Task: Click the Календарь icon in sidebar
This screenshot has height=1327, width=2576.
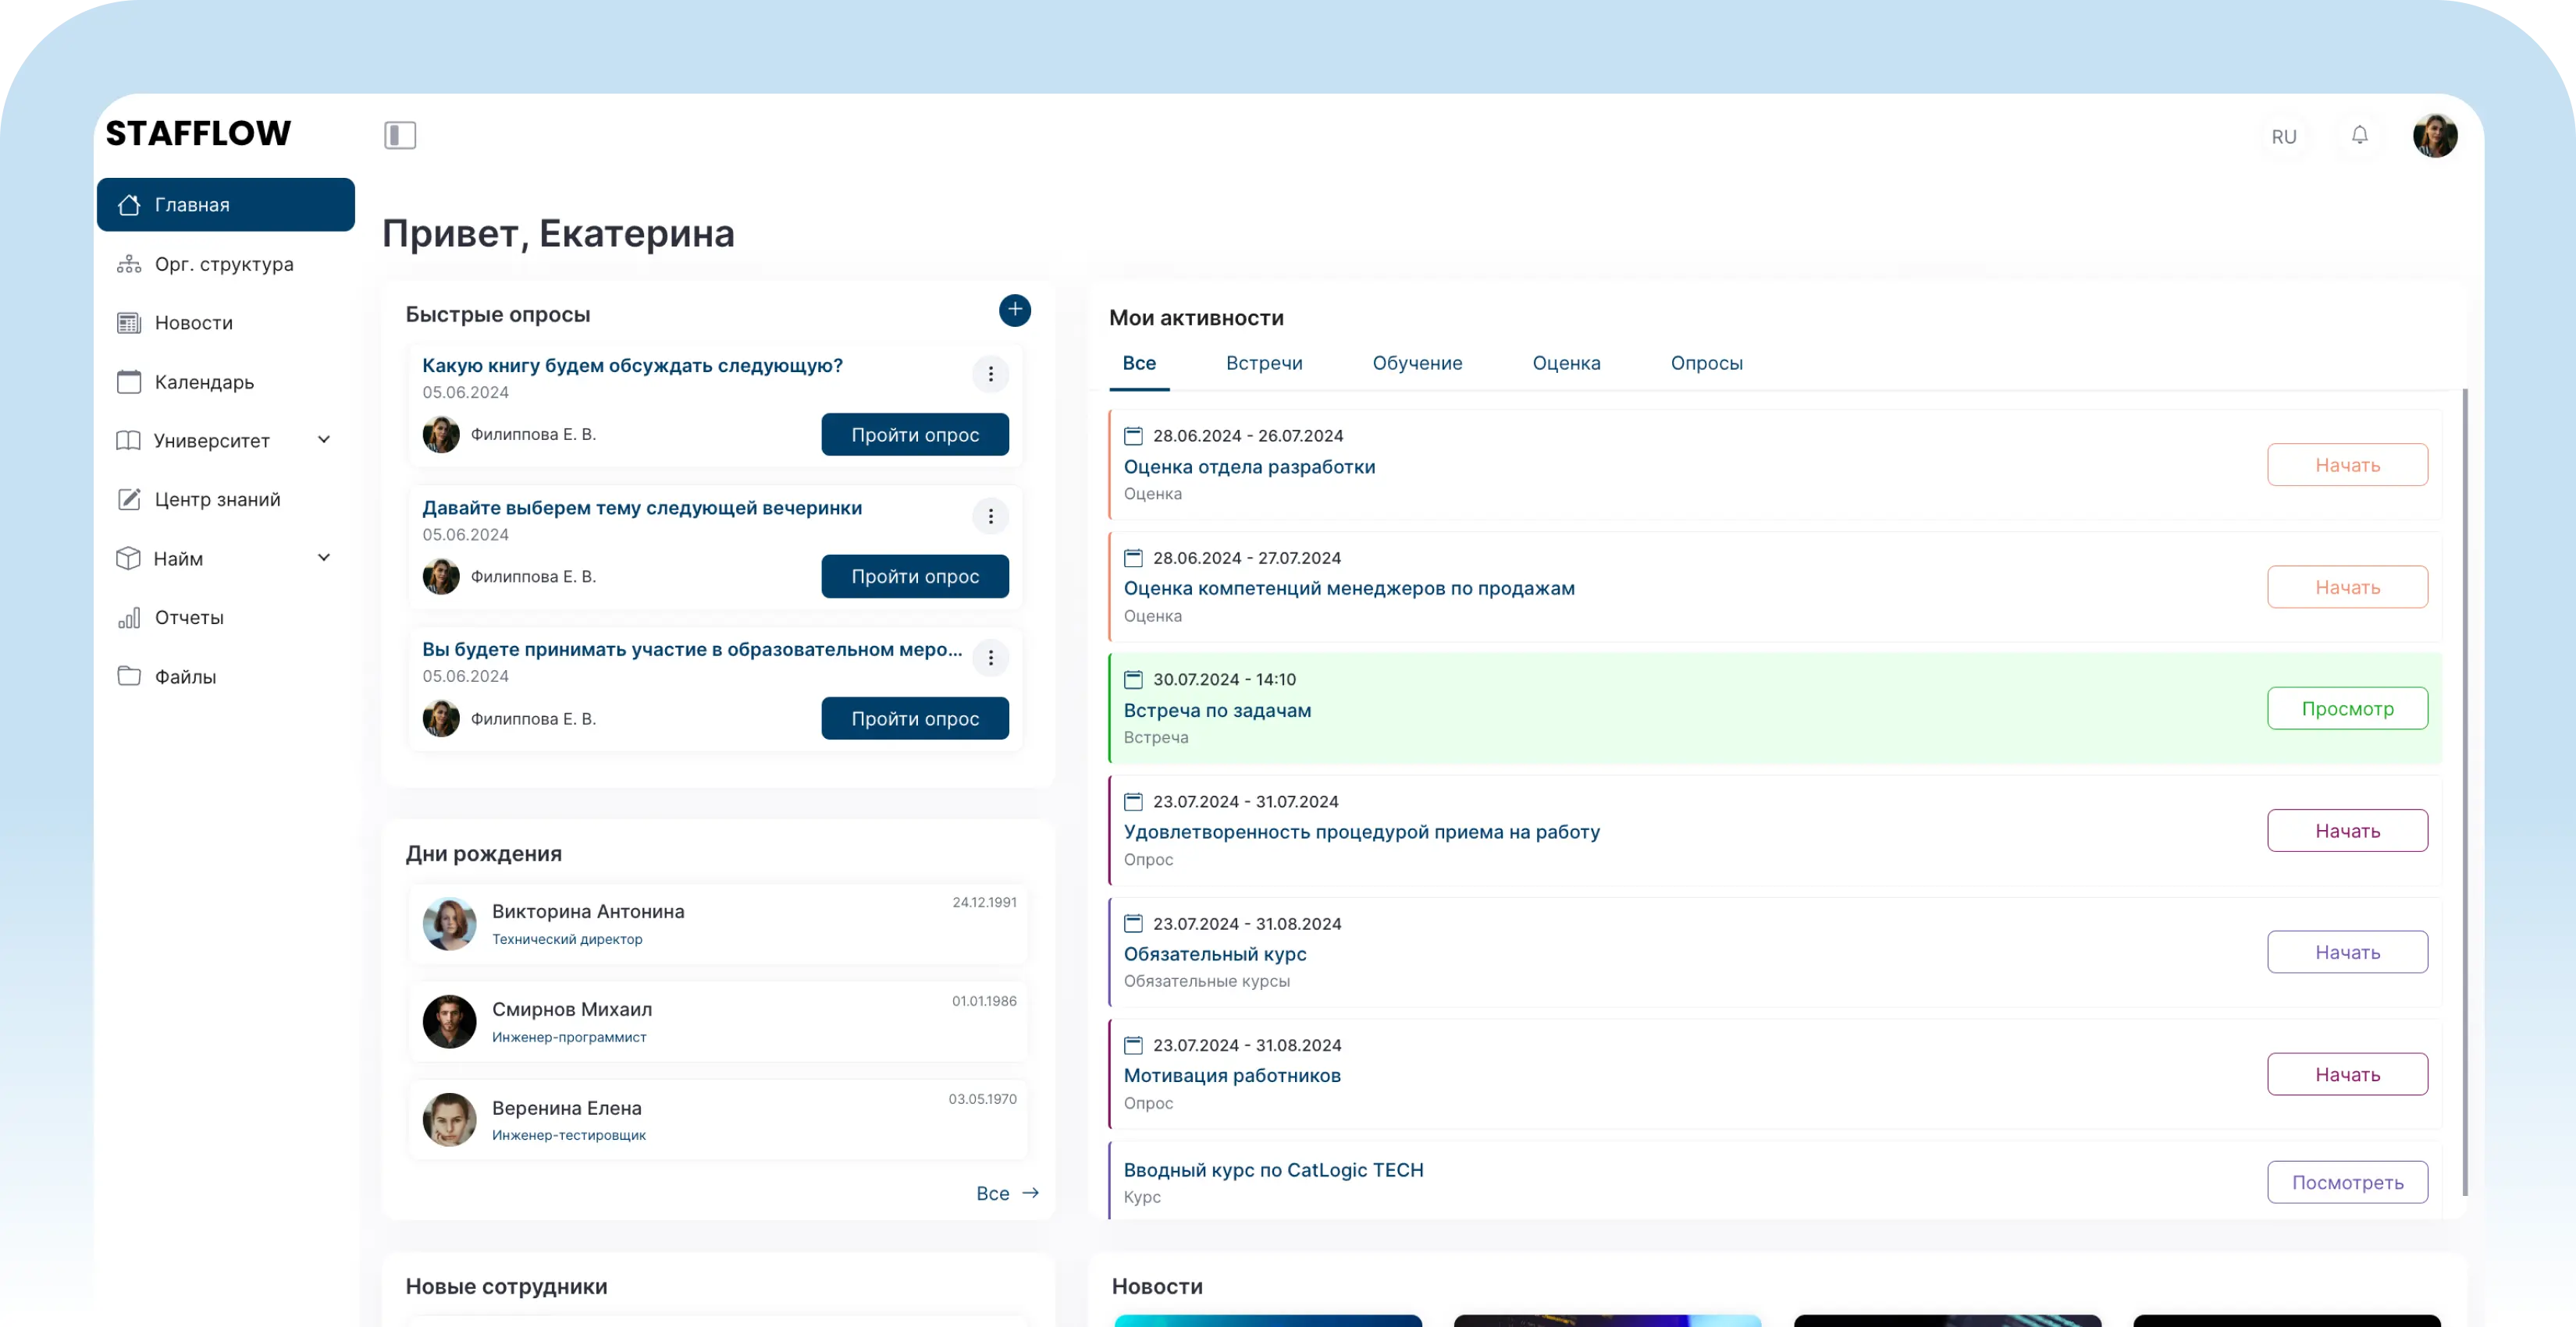Action: (x=129, y=381)
